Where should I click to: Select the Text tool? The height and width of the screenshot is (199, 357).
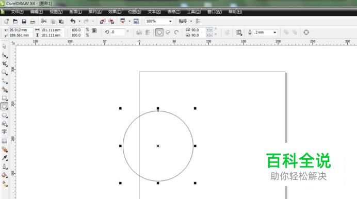click(4, 132)
